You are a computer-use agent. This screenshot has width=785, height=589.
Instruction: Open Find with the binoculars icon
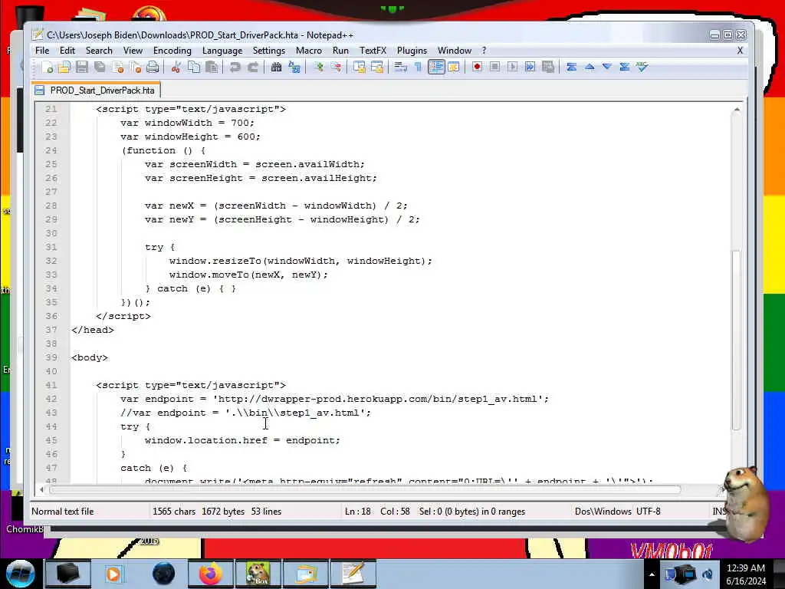[x=276, y=67]
